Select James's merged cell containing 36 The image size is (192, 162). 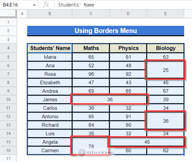[110, 99]
